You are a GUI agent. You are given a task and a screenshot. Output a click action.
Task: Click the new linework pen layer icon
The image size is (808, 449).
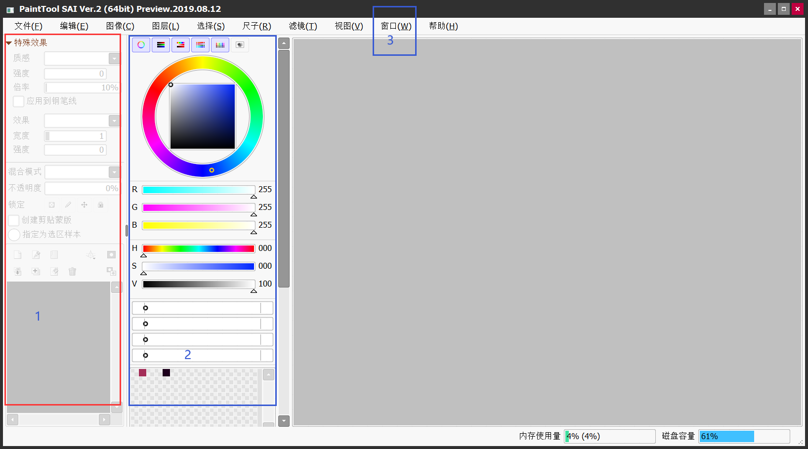[x=36, y=255]
